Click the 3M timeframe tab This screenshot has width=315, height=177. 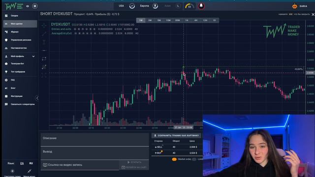click(x=150, y=20)
